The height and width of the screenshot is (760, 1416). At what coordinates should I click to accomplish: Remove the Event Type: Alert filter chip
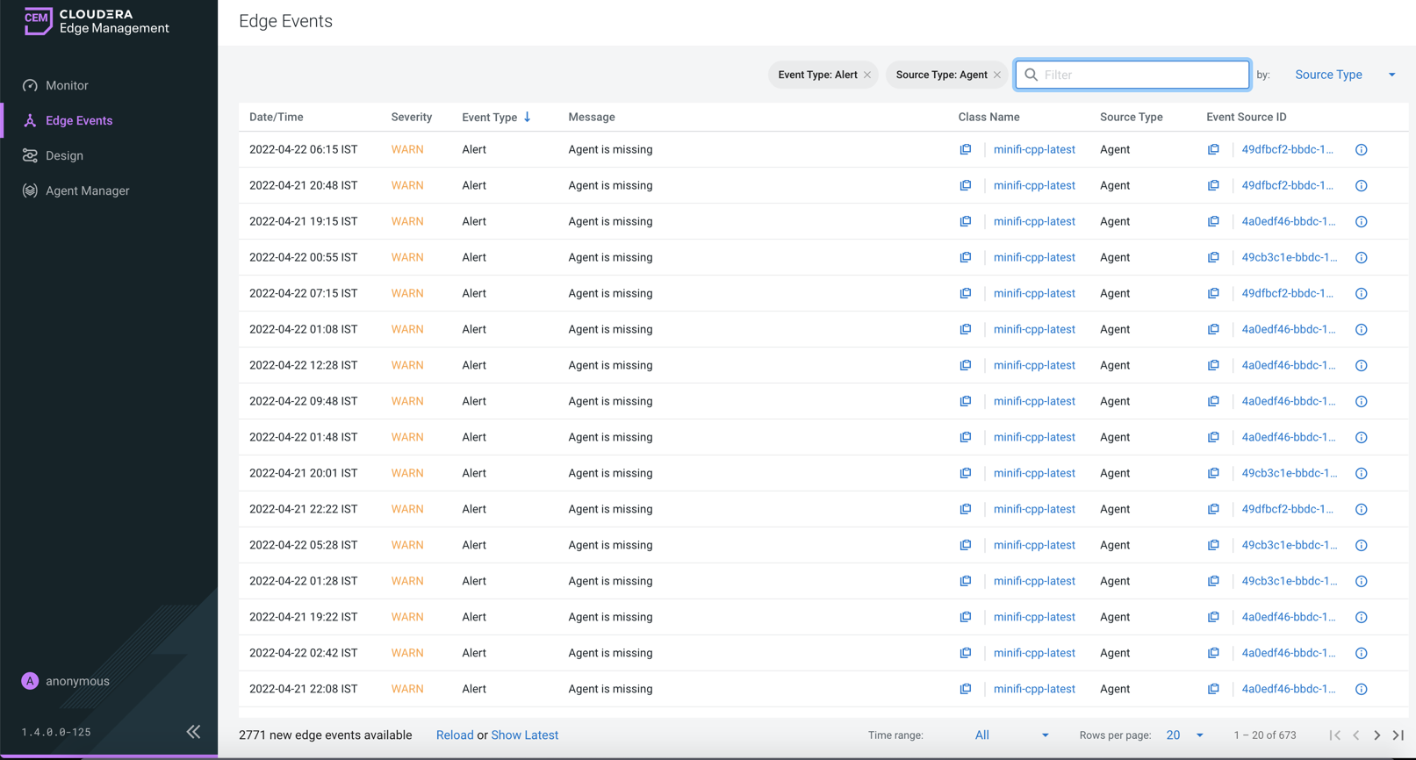867,75
